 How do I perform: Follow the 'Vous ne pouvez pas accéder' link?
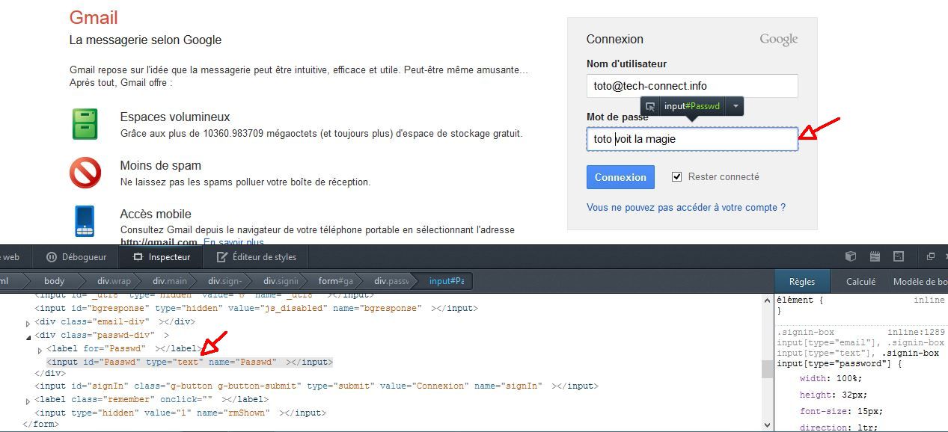(685, 208)
